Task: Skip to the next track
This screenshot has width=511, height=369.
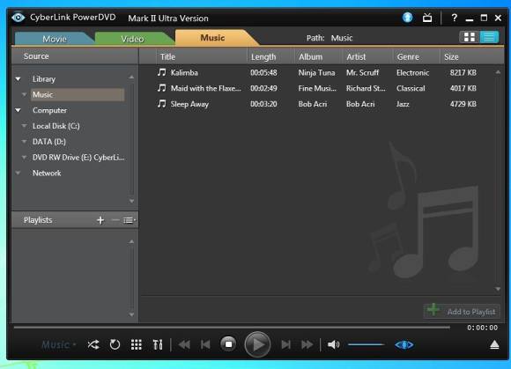Action: pos(285,344)
